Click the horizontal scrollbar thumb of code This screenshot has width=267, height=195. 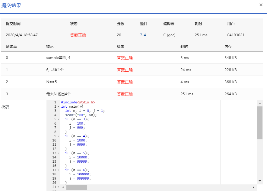(x=77, y=187)
